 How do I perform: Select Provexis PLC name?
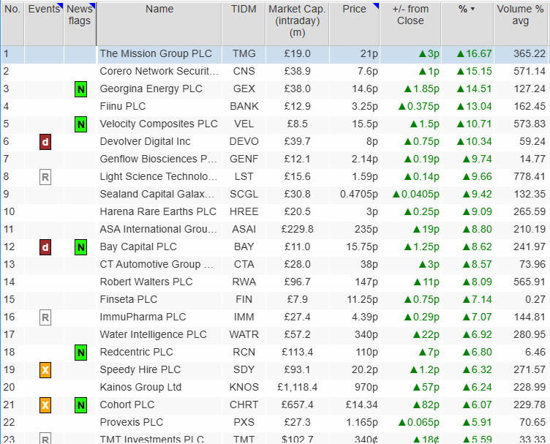[x=131, y=422]
